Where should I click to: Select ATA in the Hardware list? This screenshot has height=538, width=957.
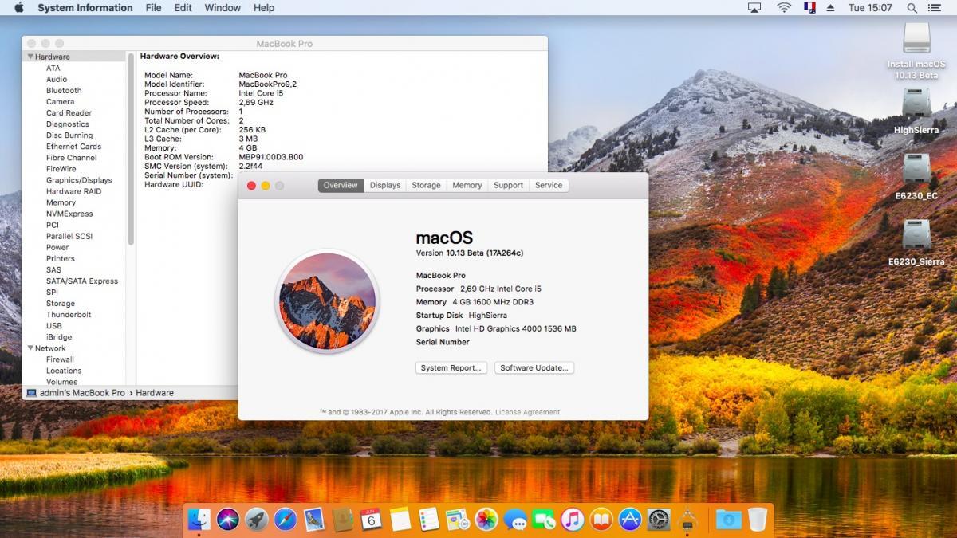[x=53, y=68]
